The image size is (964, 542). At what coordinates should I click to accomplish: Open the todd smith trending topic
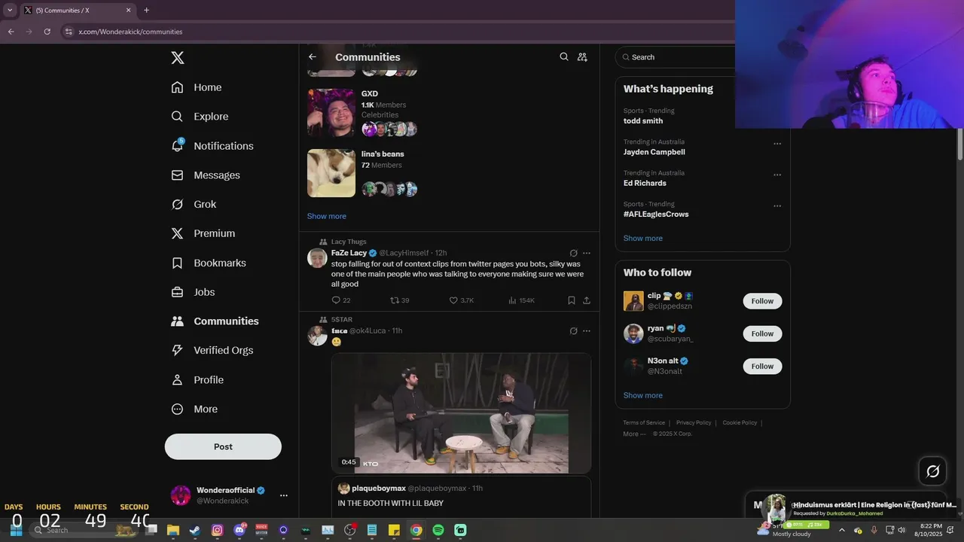point(643,120)
